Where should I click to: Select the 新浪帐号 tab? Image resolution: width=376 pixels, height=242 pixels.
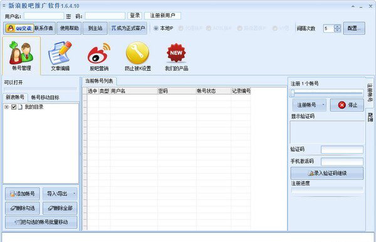(15, 97)
